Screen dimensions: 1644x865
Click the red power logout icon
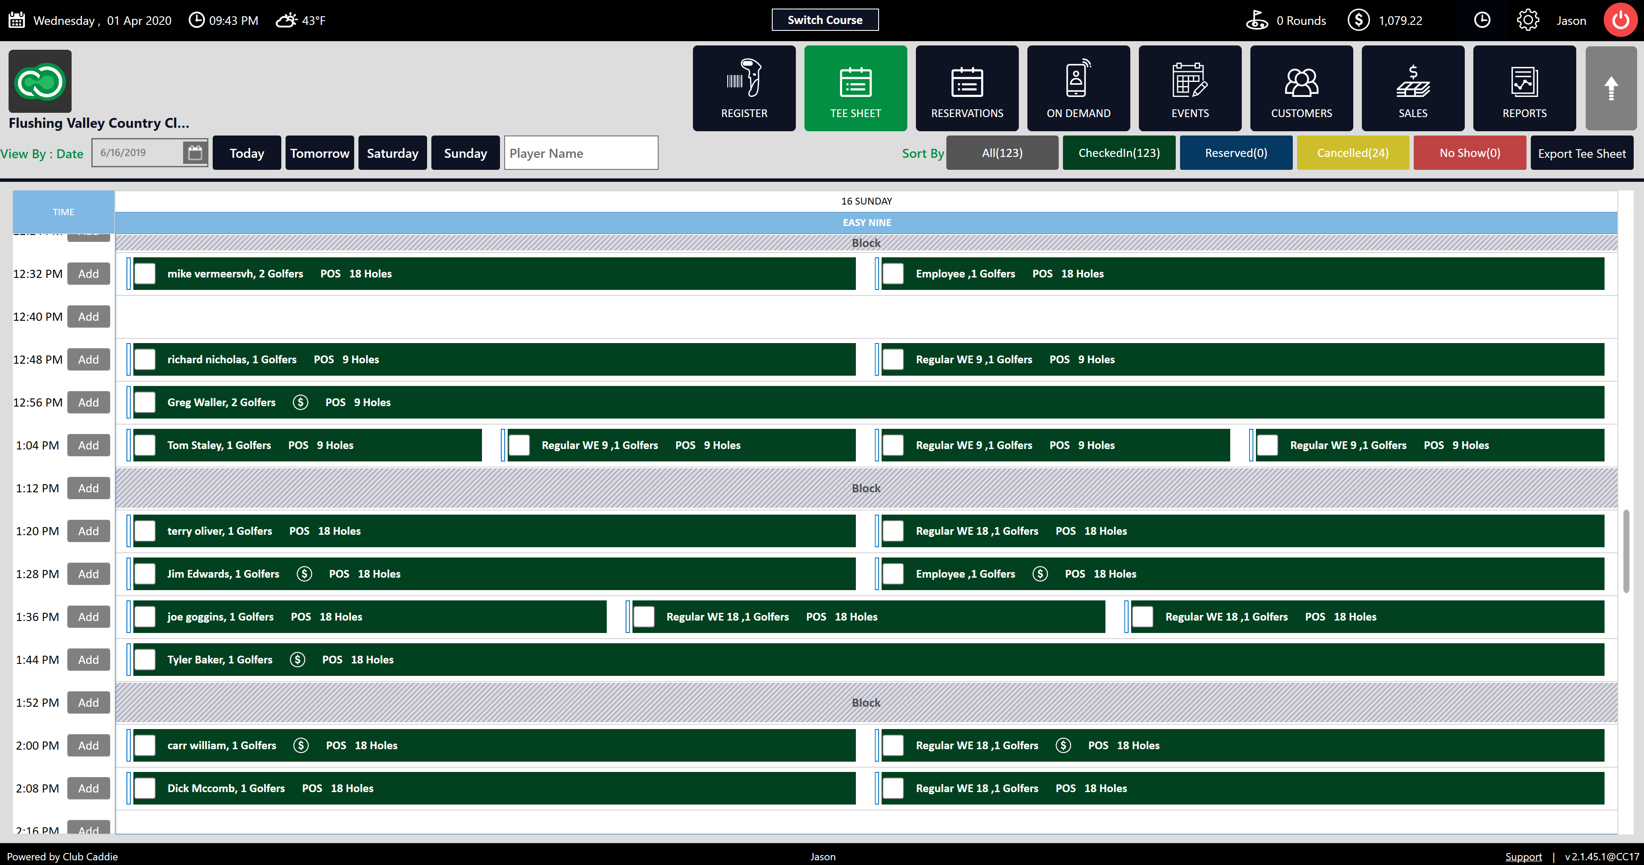coord(1620,20)
